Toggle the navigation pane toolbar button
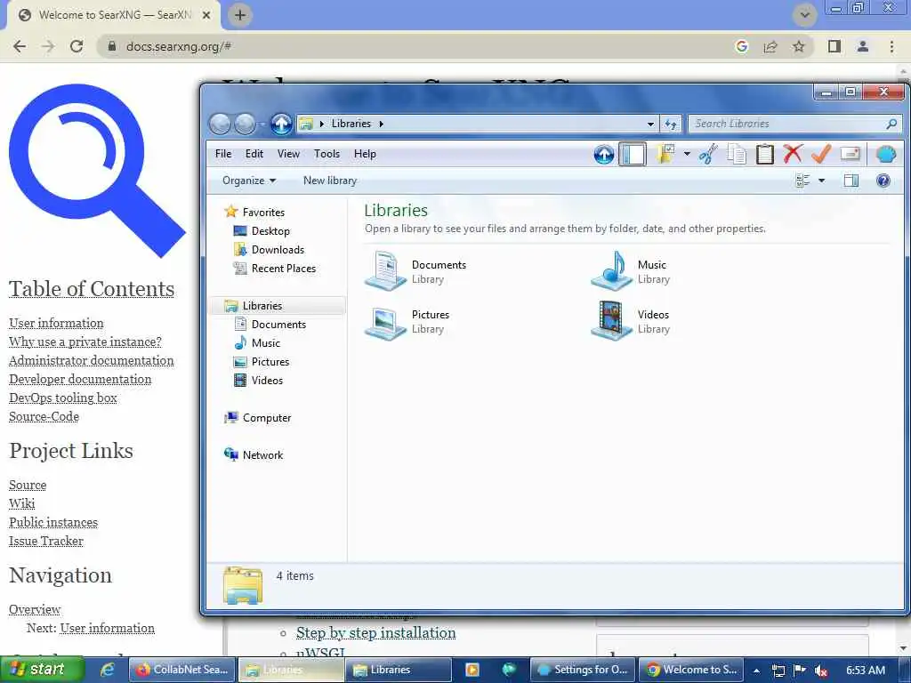The image size is (911, 683). pyautogui.click(x=633, y=155)
